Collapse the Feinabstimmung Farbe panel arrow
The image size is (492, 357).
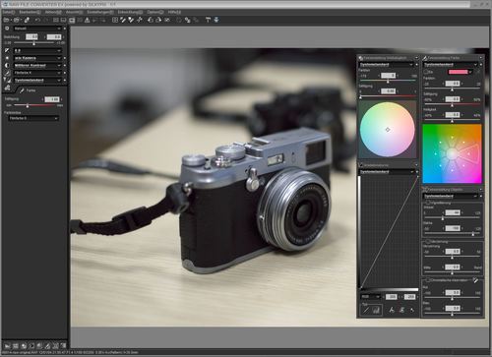(481, 58)
